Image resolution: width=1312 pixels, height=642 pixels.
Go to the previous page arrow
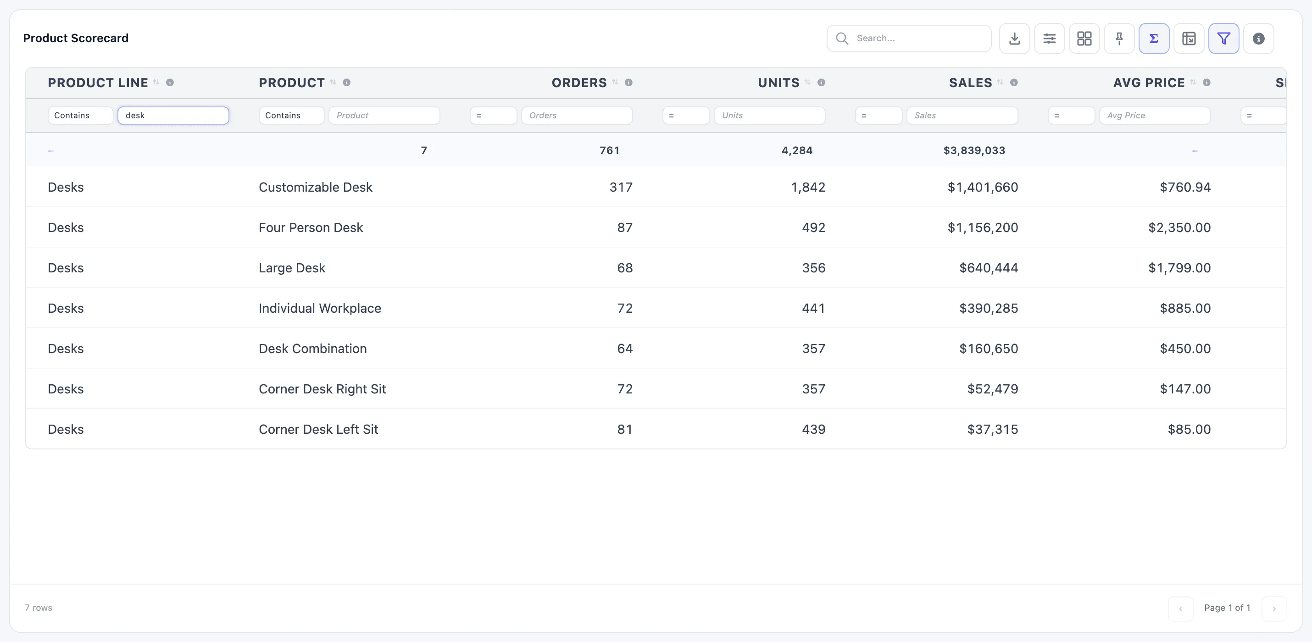1181,609
